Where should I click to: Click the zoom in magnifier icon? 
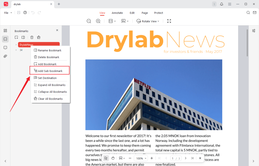coord(98,21)
